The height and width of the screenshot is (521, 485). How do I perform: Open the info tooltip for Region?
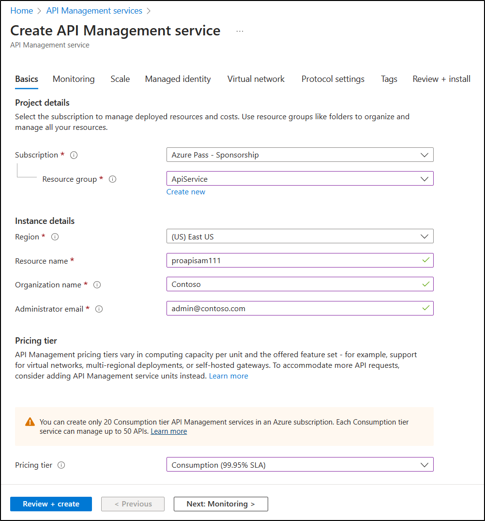pyautogui.click(x=55, y=237)
